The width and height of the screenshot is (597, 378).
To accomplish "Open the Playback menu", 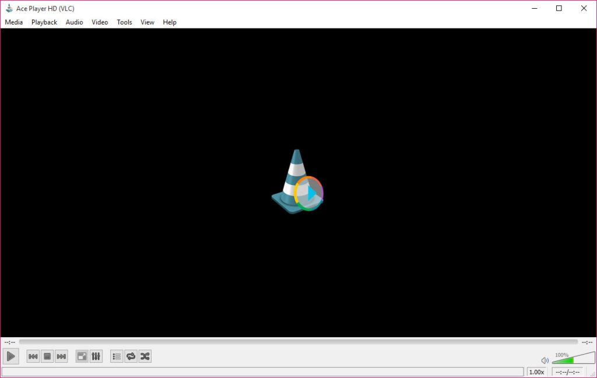I will (x=44, y=22).
